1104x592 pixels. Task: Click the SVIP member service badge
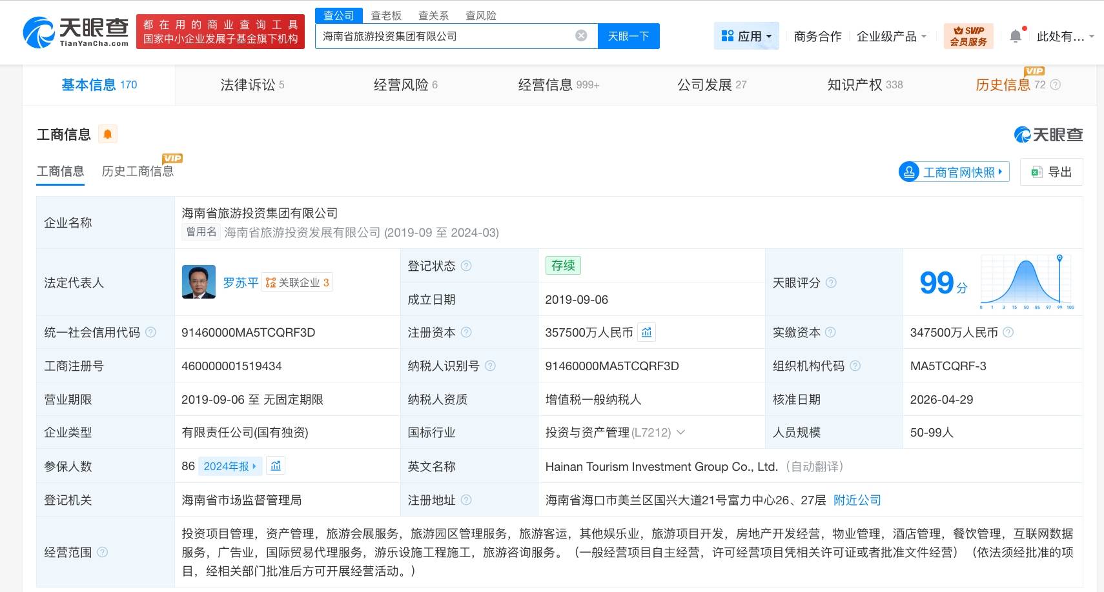[x=968, y=35]
